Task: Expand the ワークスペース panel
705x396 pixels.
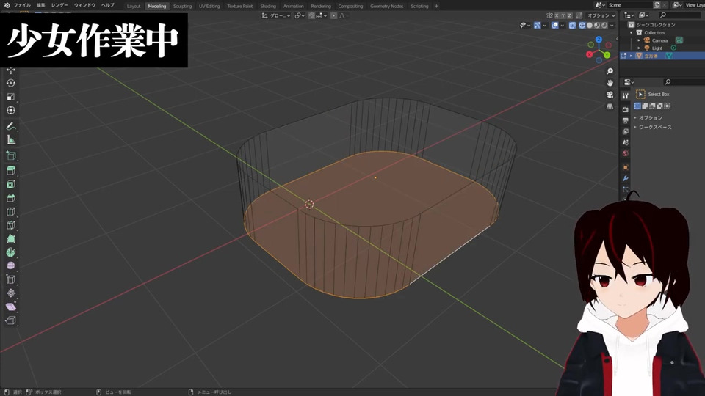Action: coord(653,127)
